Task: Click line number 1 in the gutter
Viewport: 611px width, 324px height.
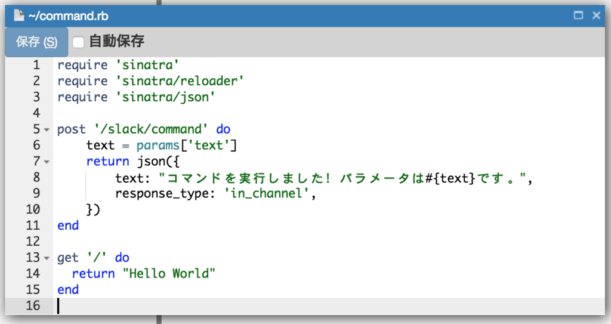Action: pos(36,64)
